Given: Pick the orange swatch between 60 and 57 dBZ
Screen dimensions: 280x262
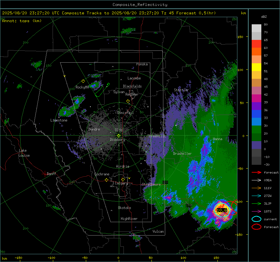Looking at the screenshot, I should [x=256, y=52].
